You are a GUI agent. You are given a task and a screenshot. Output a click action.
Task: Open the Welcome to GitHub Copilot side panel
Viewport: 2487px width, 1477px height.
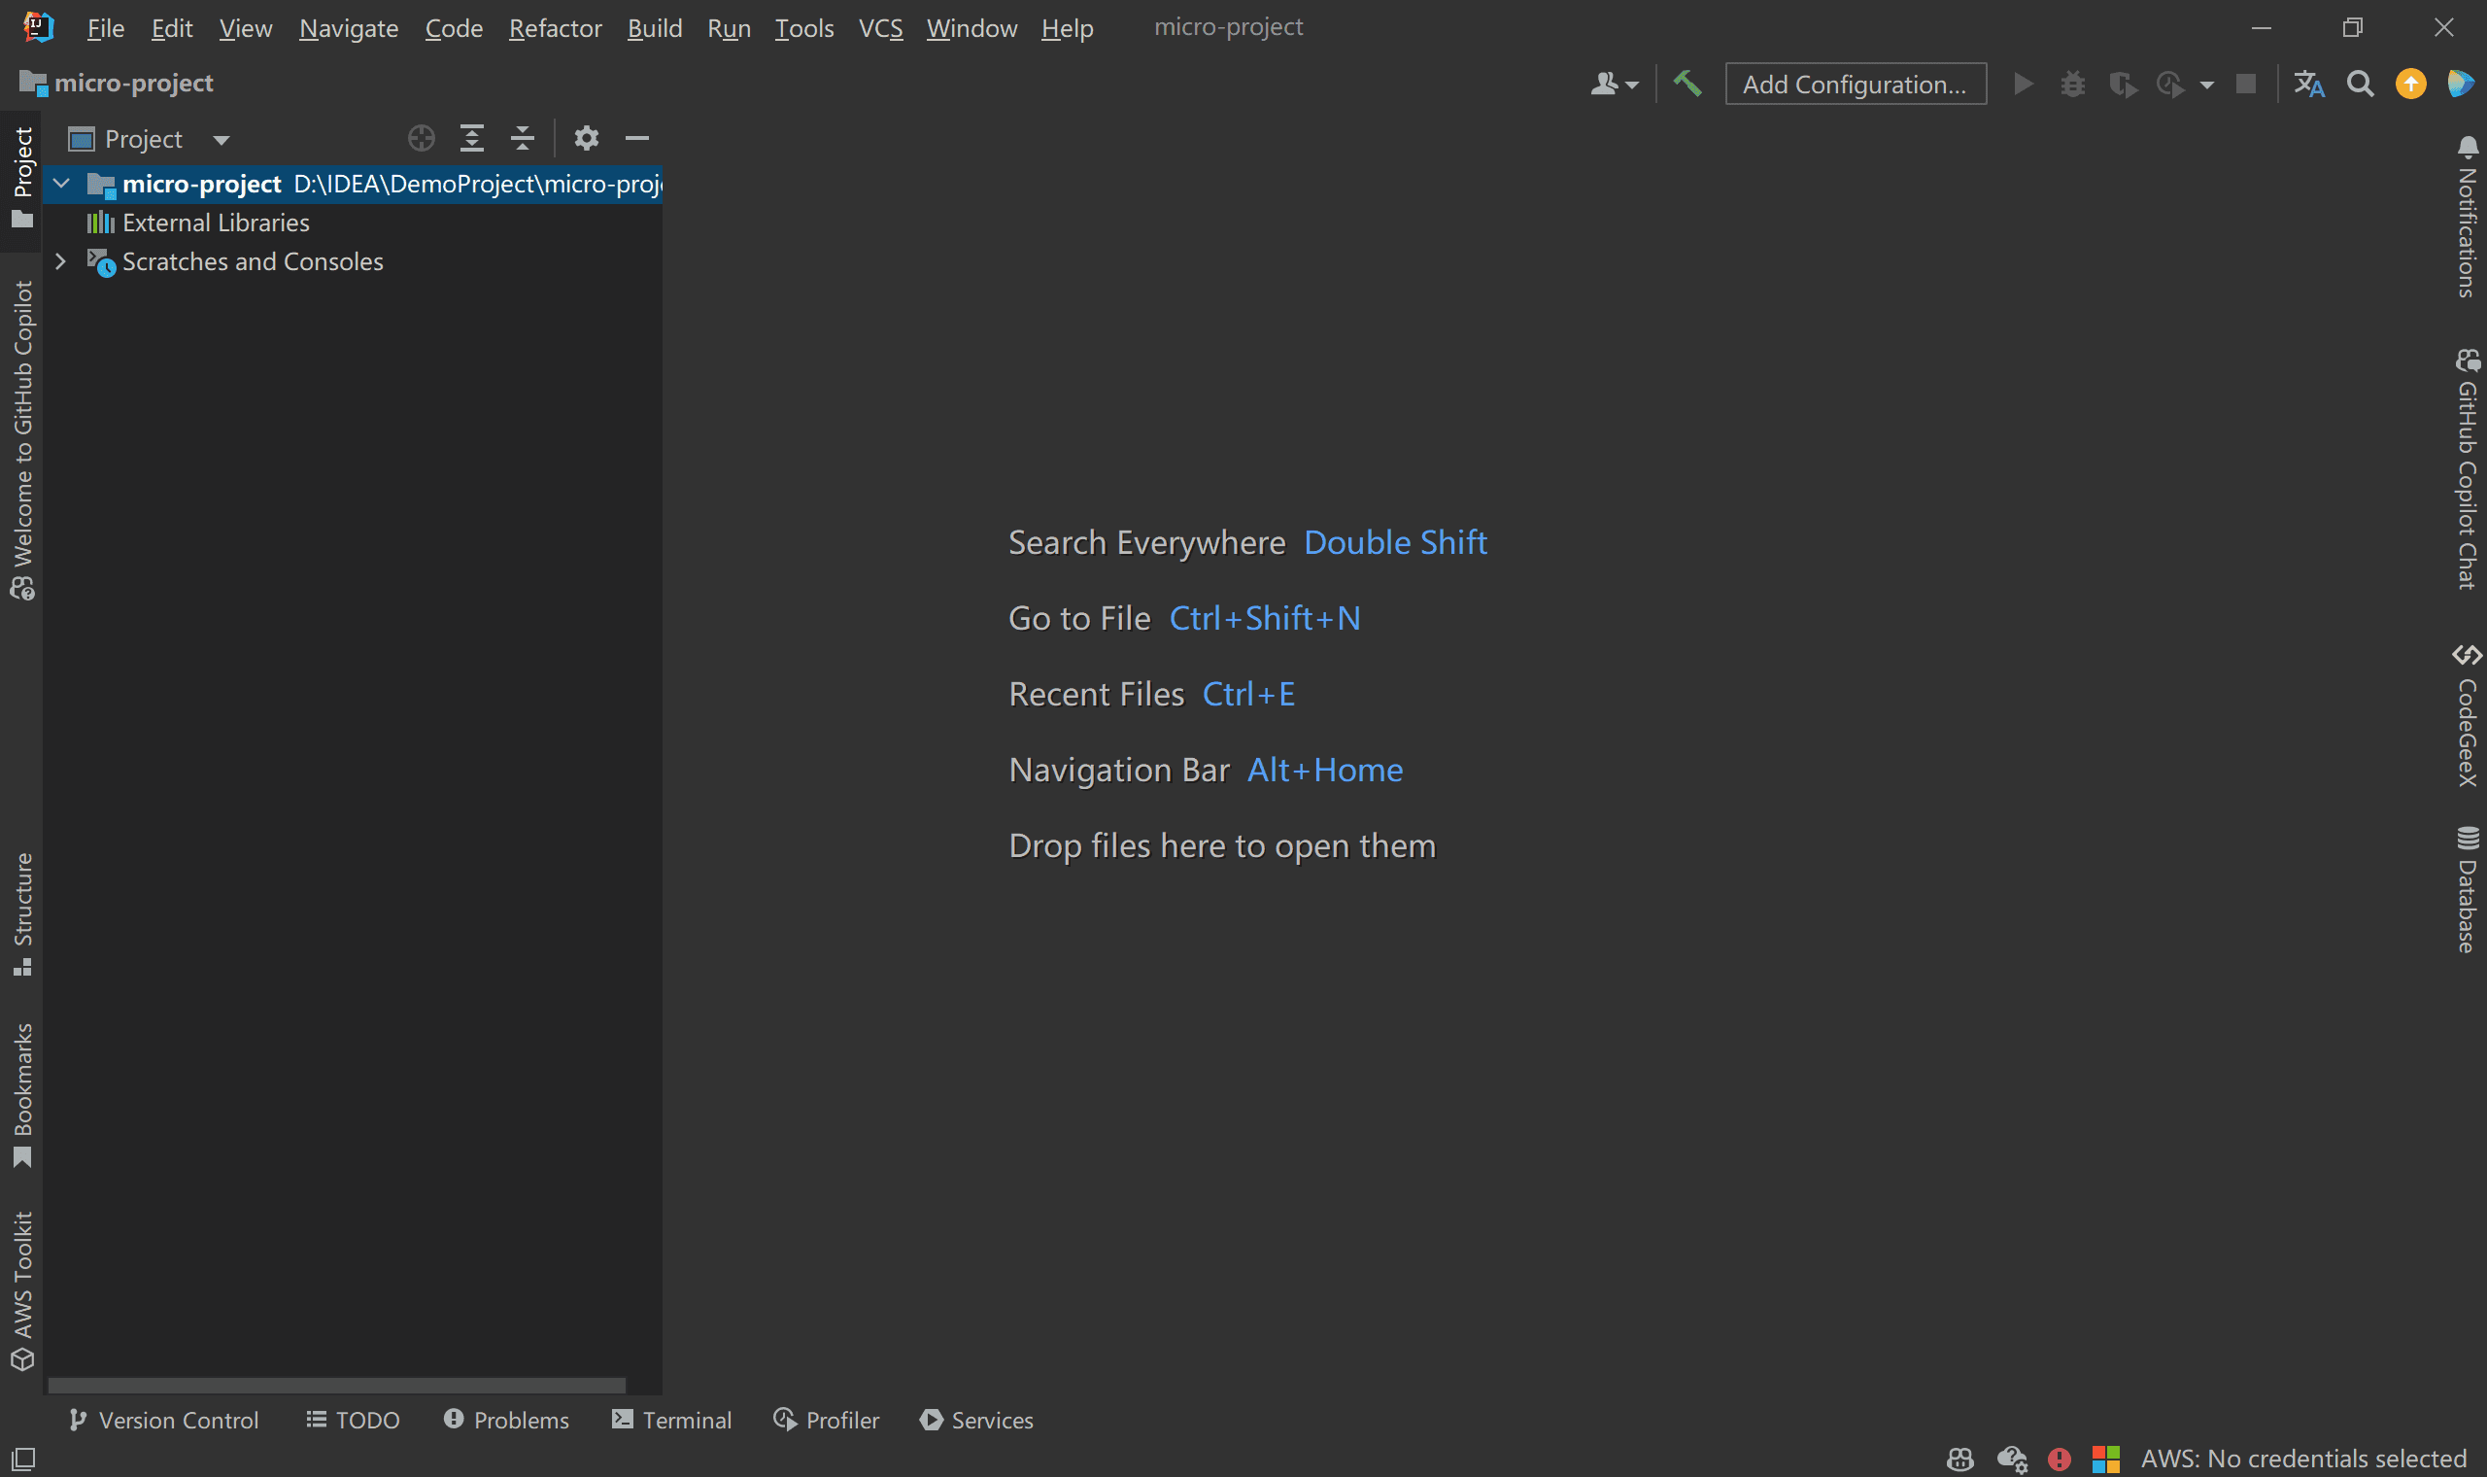tap(23, 440)
